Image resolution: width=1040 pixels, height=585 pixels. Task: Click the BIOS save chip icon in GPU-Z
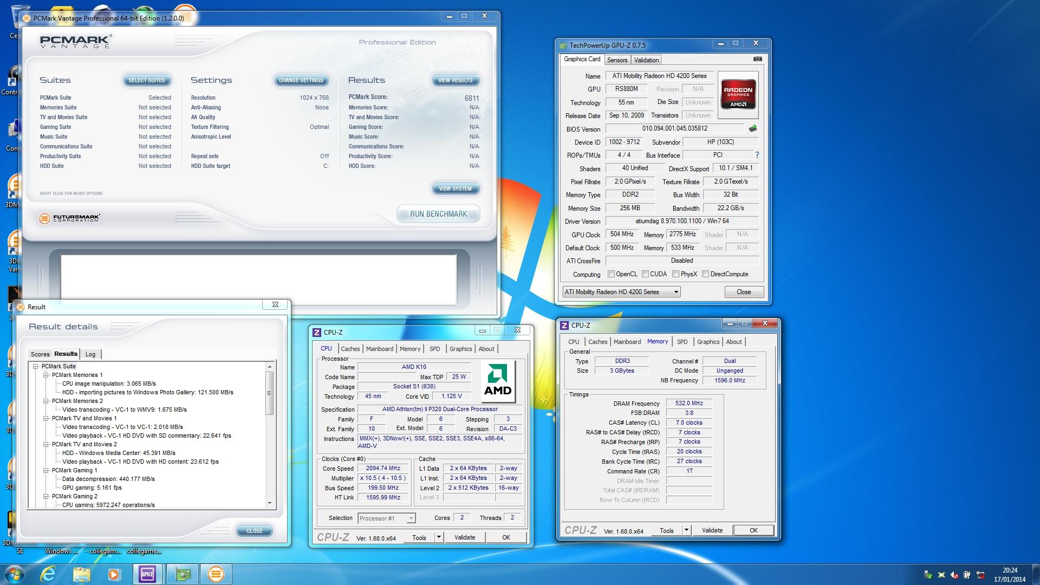click(x=752, y=129)
